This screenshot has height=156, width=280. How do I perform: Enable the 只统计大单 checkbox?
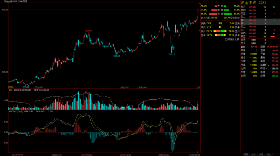point(226,40)
